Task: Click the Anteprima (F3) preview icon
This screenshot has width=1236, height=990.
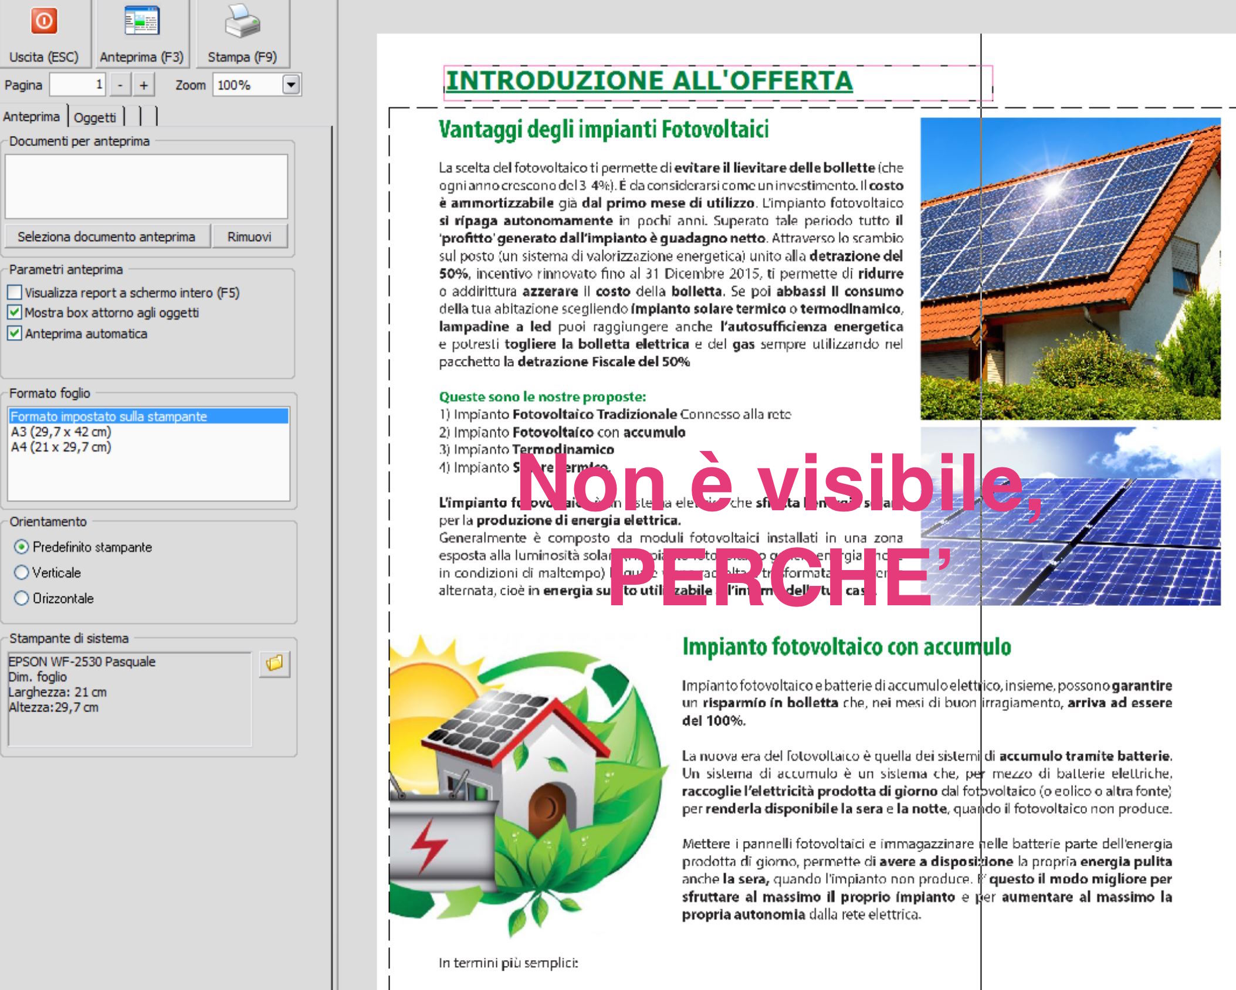Action: coord(141,22)
